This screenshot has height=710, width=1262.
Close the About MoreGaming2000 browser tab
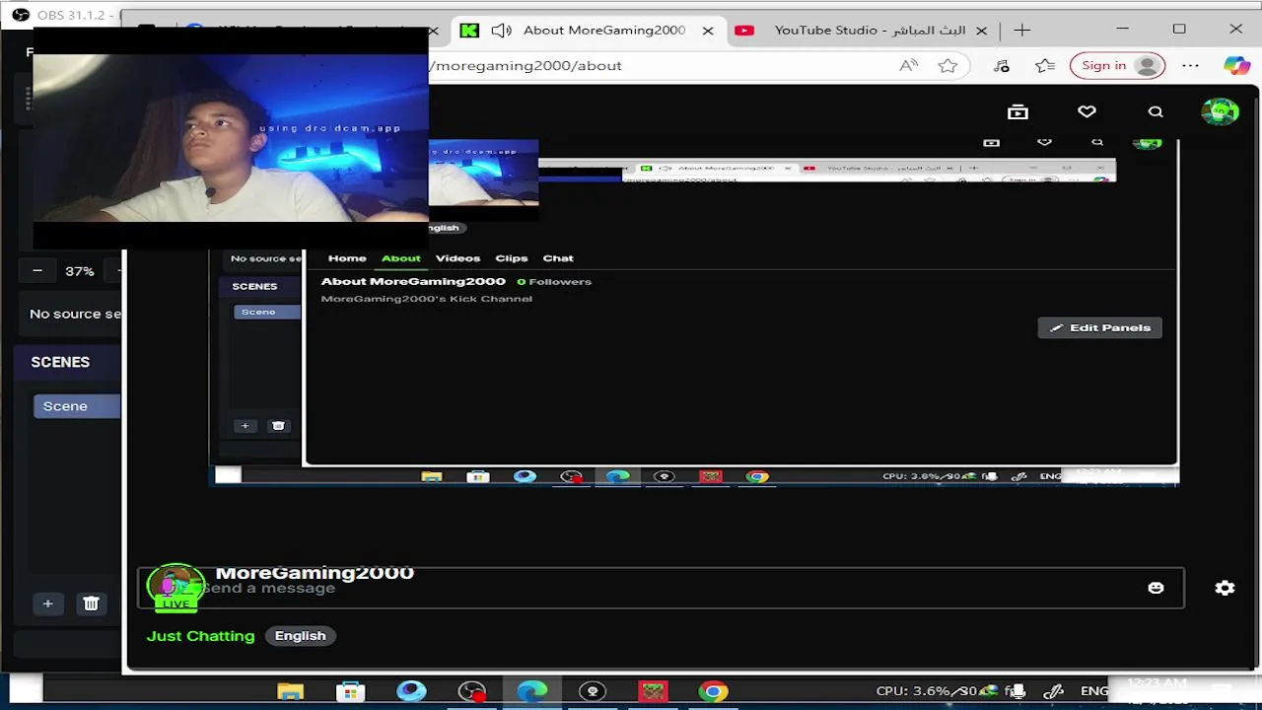point(708,31)
